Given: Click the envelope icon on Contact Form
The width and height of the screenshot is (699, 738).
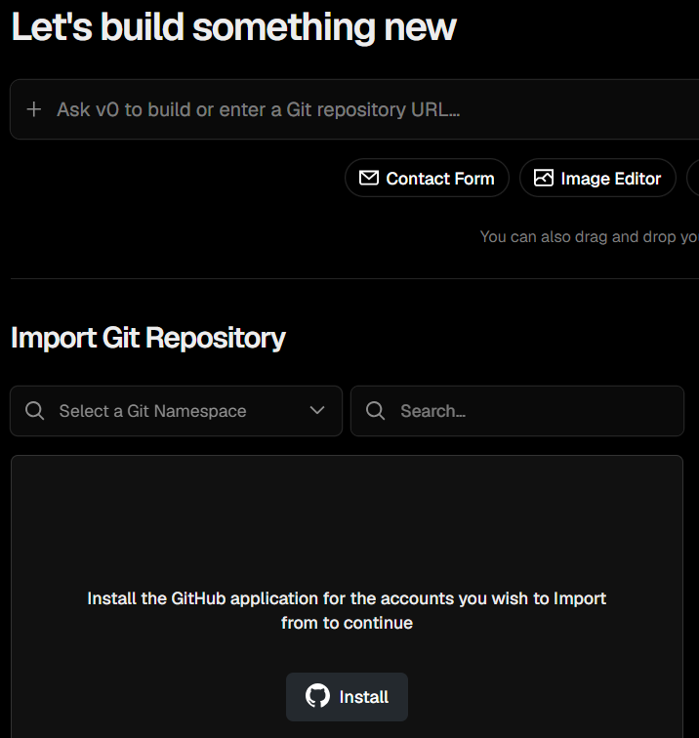Looking at the screenshot, I should (x=369, y=178).
